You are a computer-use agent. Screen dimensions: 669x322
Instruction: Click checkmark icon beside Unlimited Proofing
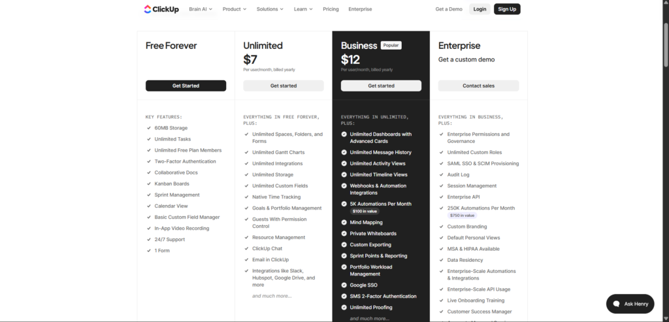(344, 307)
